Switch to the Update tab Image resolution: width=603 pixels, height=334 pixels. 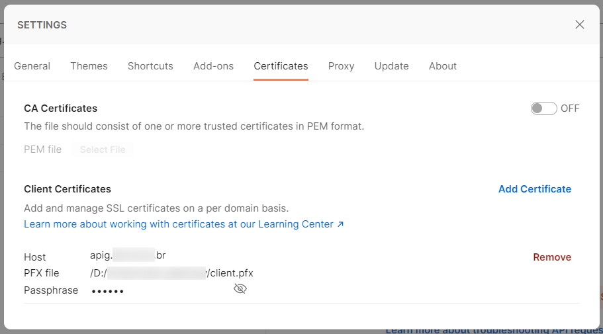click(x=391, y=66)
